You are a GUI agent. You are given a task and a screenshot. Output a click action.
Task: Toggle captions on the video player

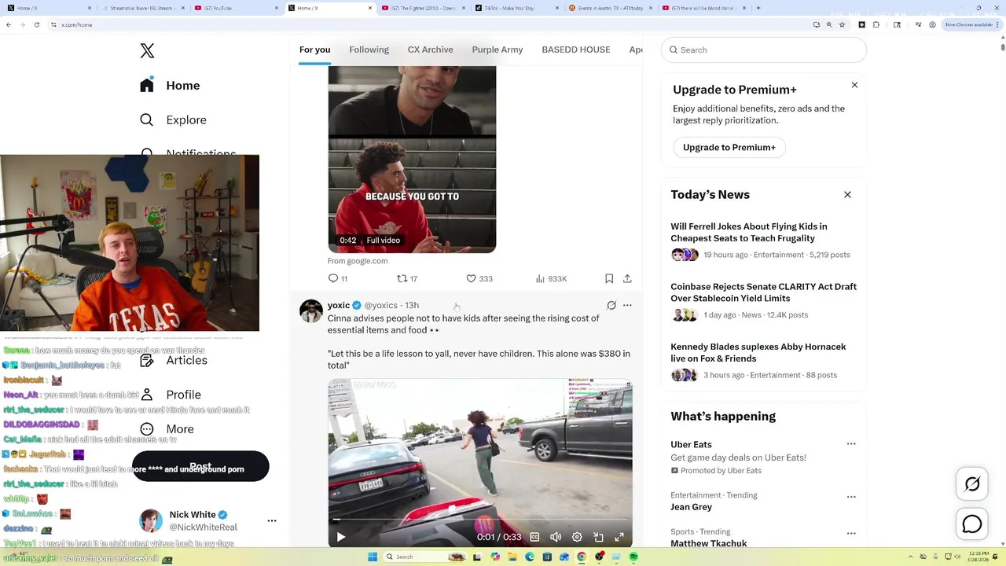534,537
